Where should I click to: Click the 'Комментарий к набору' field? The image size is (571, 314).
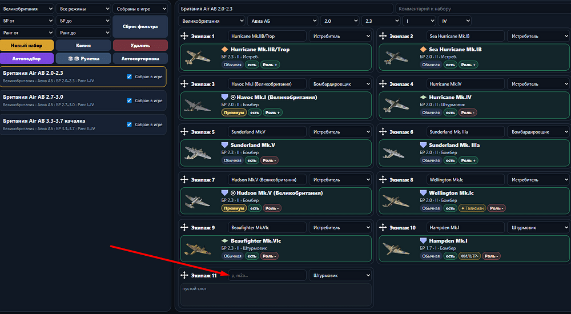tap(483, 9)
